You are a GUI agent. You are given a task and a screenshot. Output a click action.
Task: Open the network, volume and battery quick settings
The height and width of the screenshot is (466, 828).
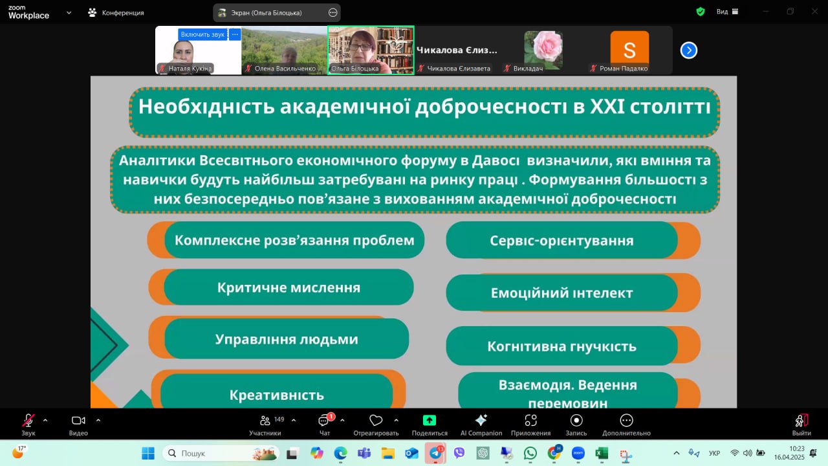[748, 453]
